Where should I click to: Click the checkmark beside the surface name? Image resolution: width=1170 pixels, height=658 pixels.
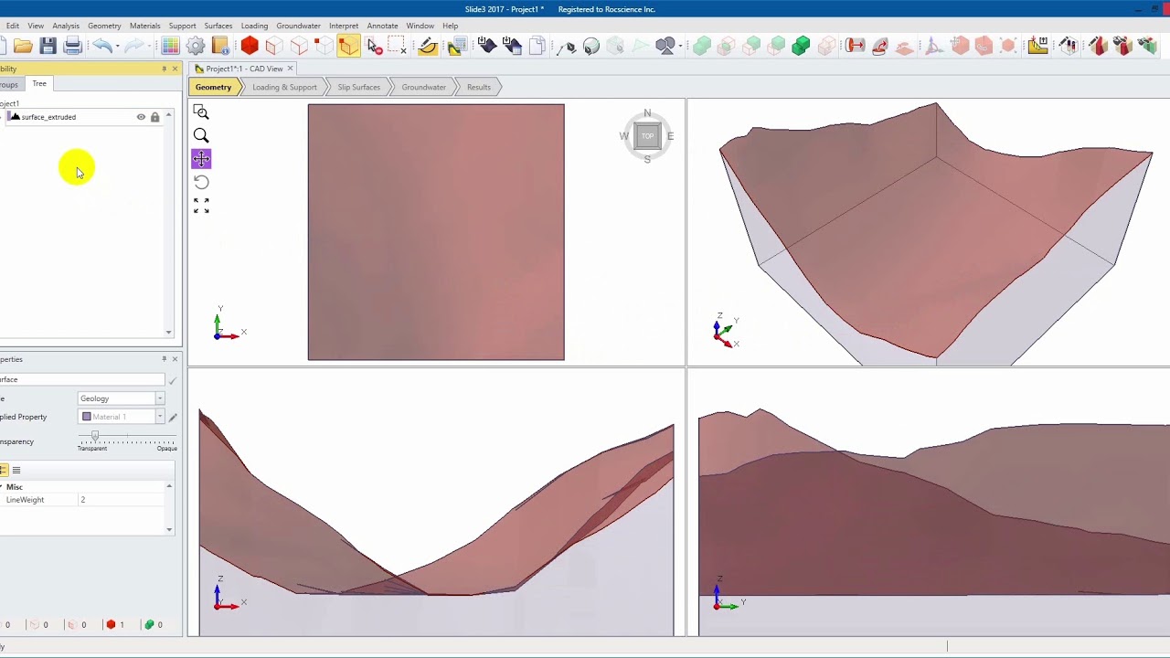[172, 380]
